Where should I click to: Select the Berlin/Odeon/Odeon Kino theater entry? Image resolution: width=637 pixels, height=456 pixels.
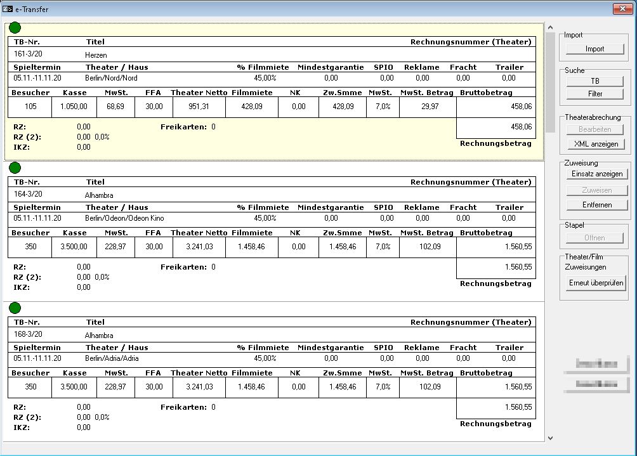pos(124,218)
